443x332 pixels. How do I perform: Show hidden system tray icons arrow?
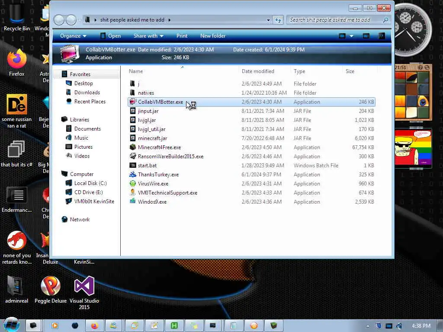point(368,326)
